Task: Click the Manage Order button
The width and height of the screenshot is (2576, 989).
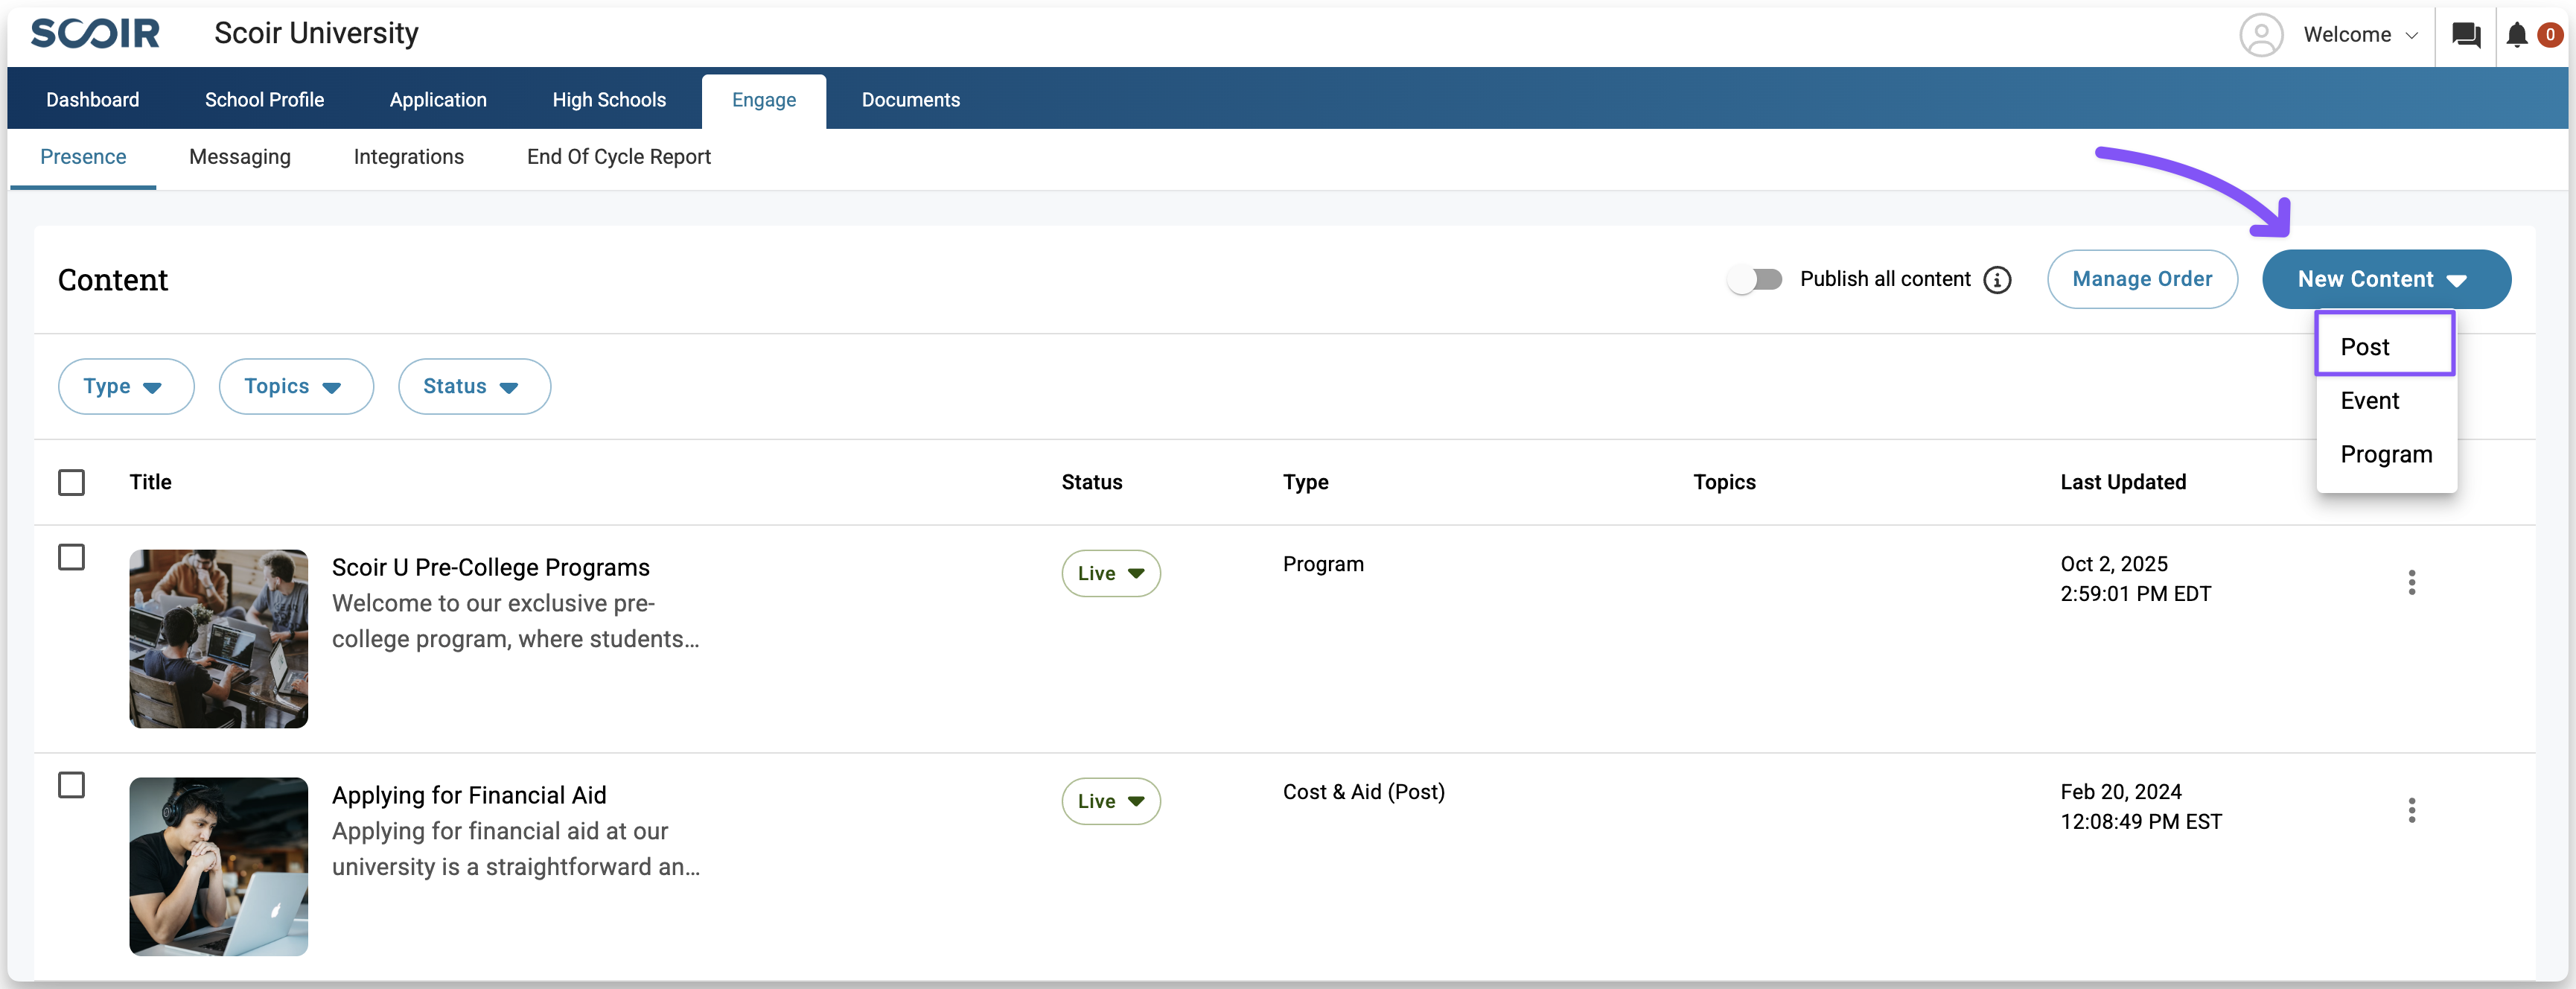Action: [2141, 279]
